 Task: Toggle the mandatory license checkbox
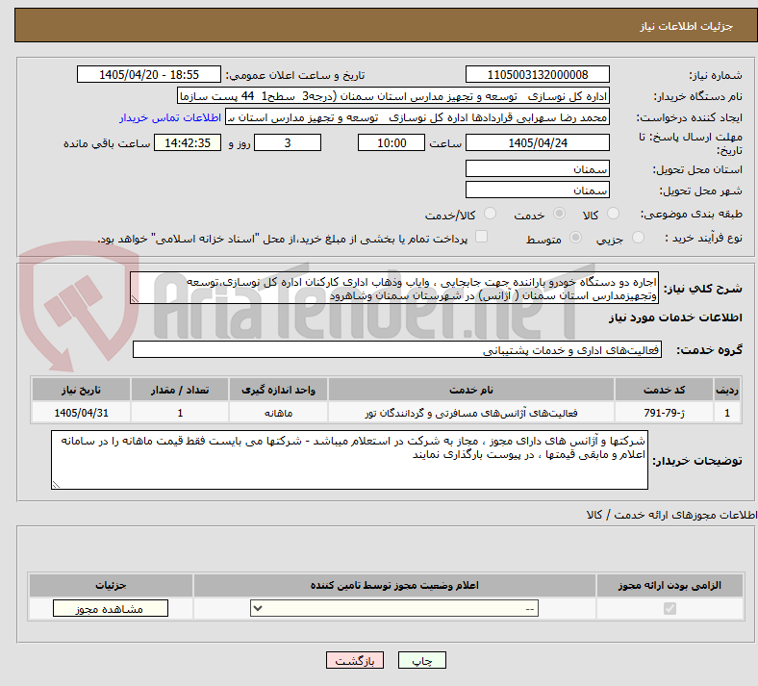pyautogui.click(x=670, y=609)
